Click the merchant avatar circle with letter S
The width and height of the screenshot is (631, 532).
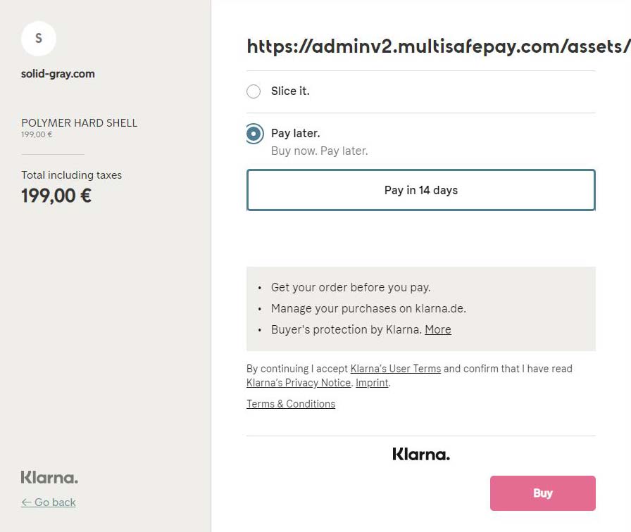[x=39, y=38]
